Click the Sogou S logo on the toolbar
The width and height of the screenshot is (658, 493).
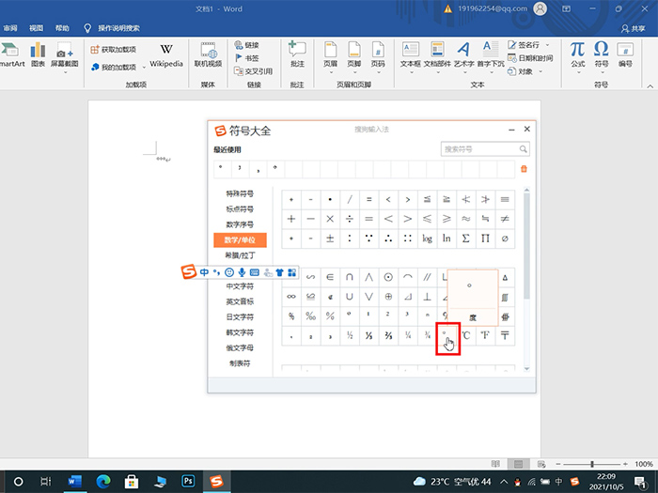tap(189, 271)
